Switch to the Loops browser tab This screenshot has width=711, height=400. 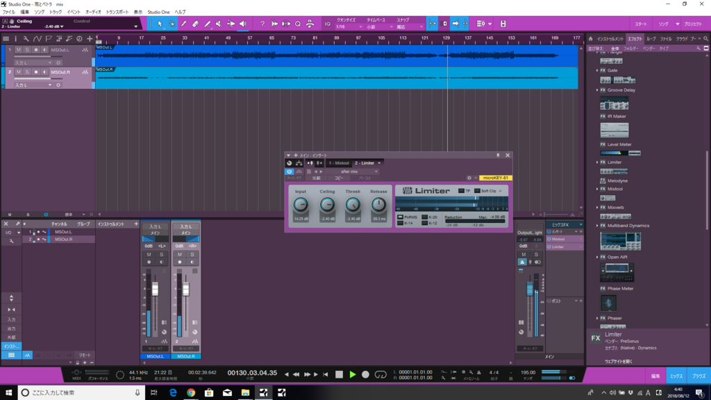click(651, 39)
